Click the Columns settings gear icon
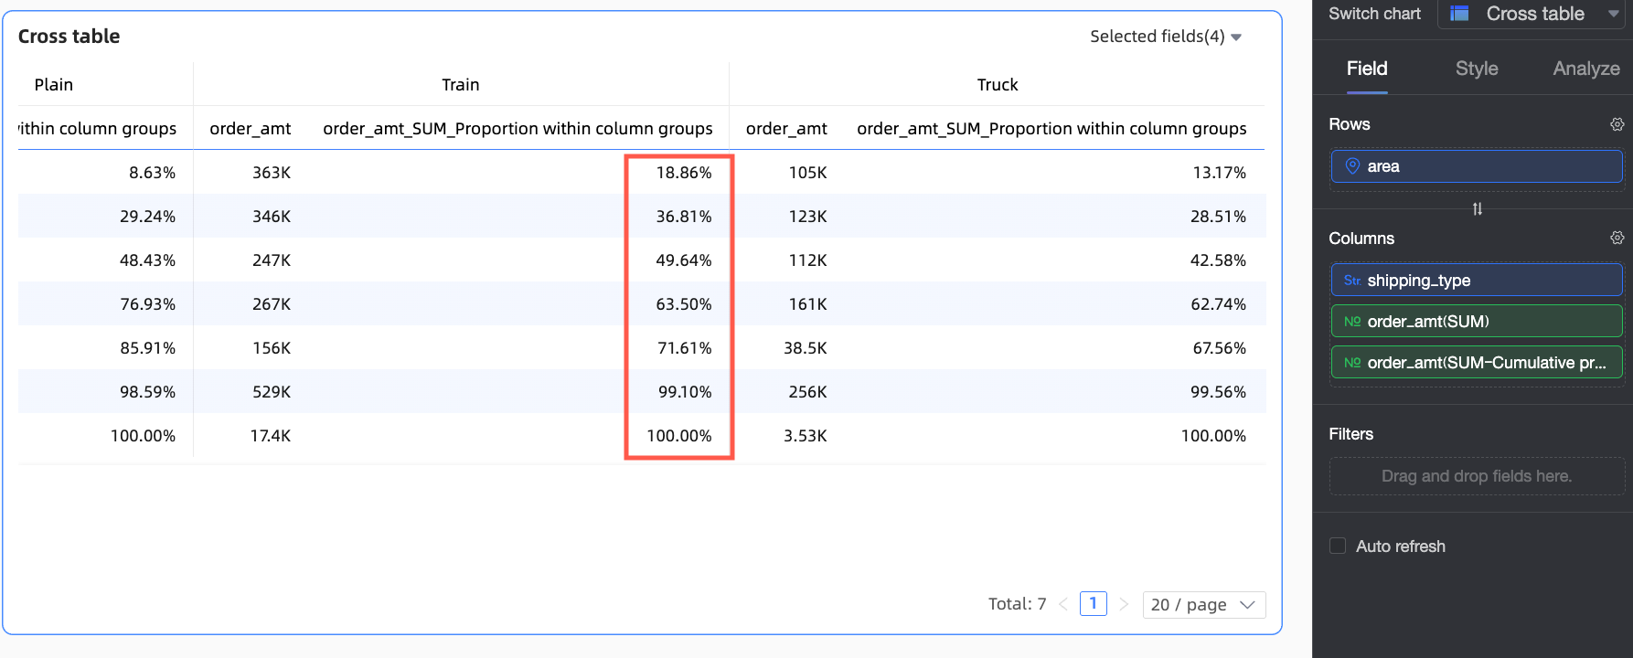The height and width of the screenshot is (658, 1633). 1617,238
